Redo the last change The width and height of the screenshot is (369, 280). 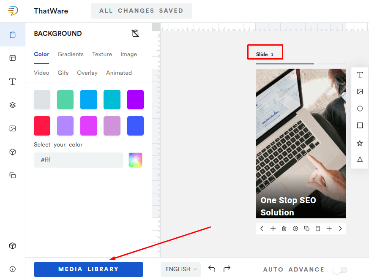click(227, 269)
